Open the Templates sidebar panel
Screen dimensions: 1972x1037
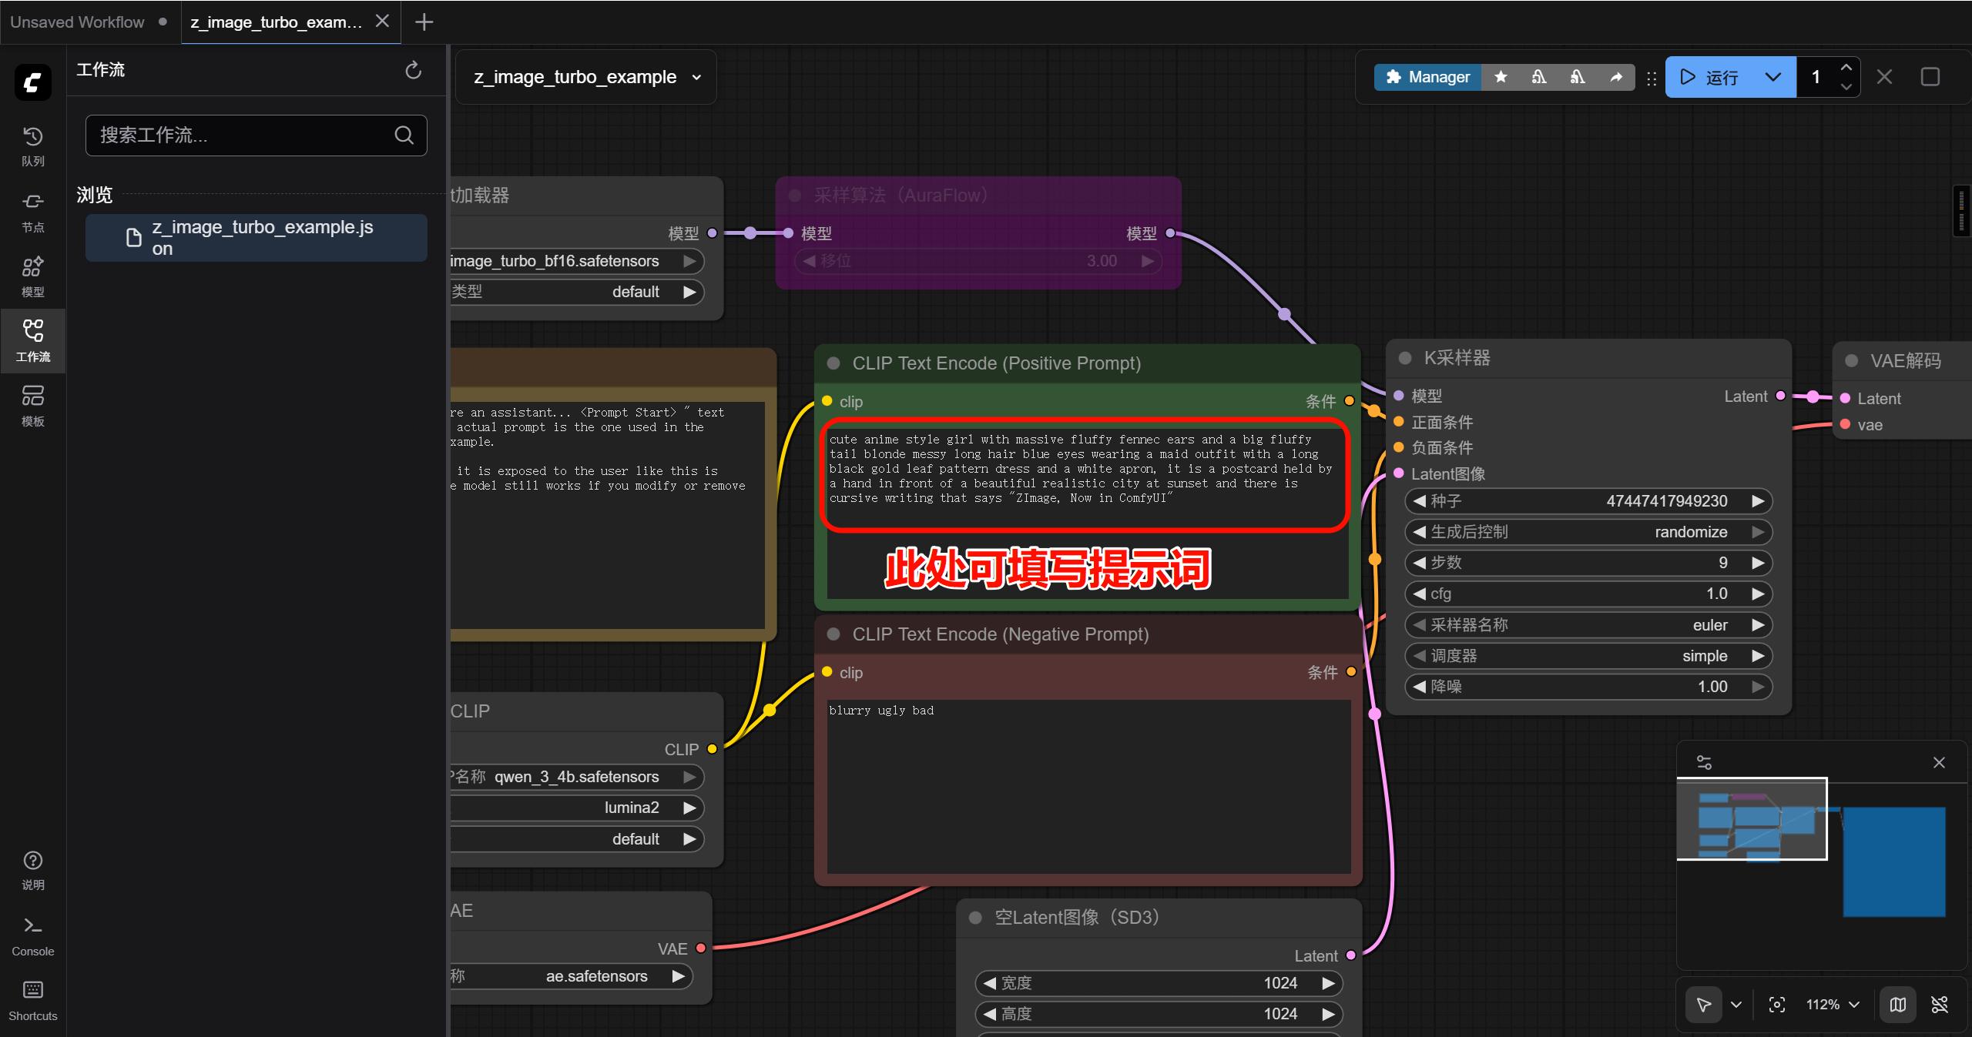click(x=32, y=405)
